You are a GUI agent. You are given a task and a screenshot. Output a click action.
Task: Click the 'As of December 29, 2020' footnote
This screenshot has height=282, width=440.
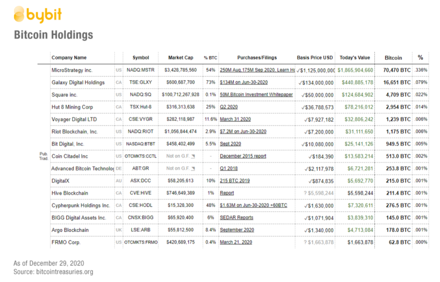(x=49, y=264)
